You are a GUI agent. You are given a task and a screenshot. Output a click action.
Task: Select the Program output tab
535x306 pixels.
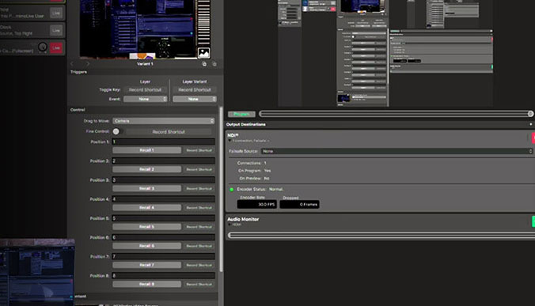(241, 114)
